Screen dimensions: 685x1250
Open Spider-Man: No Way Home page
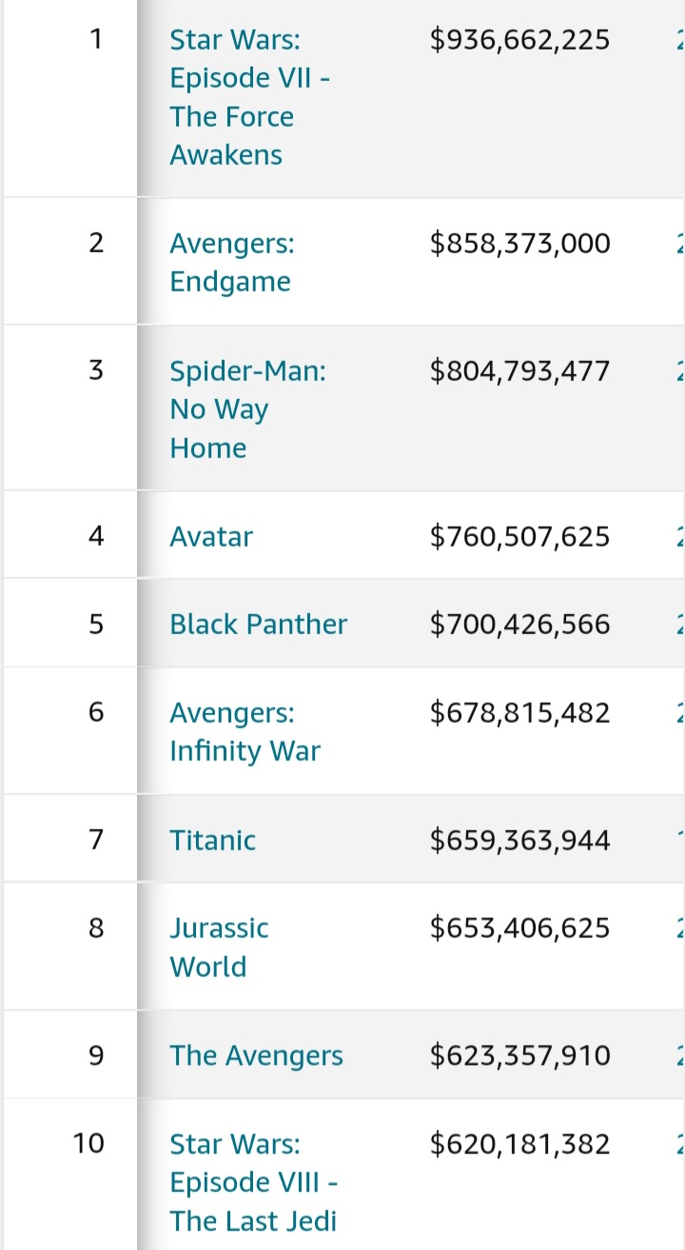[x=247, y=408]
